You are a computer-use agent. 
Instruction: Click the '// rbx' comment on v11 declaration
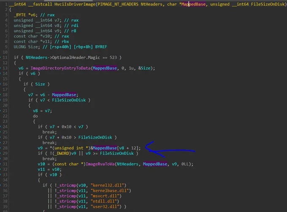coord(62,41)
